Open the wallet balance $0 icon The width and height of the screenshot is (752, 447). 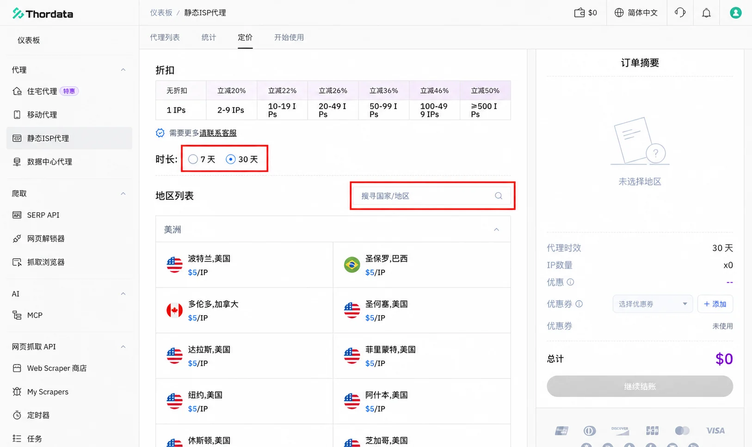[579, 12]
